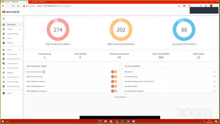The height and width of the screenshot is (124, 220).
Task: Open the SQL injection vulnerability entry
Action: (129, 72)
